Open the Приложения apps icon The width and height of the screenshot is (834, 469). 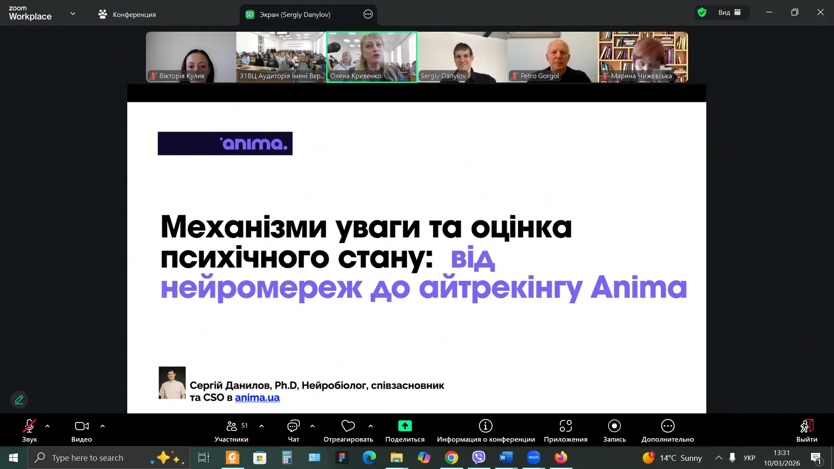[566, 426]
